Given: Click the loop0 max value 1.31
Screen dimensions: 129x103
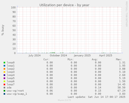Looking at the screenshot, I should [122, 63].
